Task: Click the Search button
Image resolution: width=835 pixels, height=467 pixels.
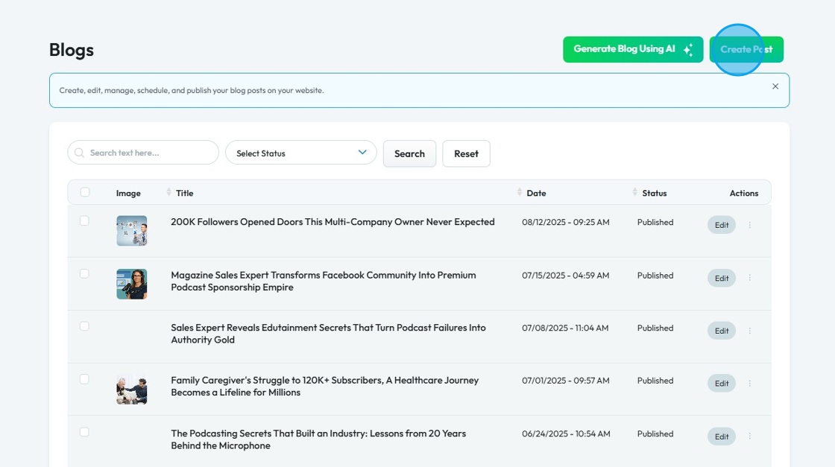Action: pyautogui.click(x=409, y=153)
